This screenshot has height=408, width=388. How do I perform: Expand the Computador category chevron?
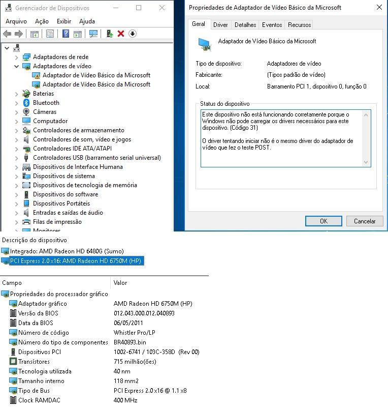pos(16,122)
